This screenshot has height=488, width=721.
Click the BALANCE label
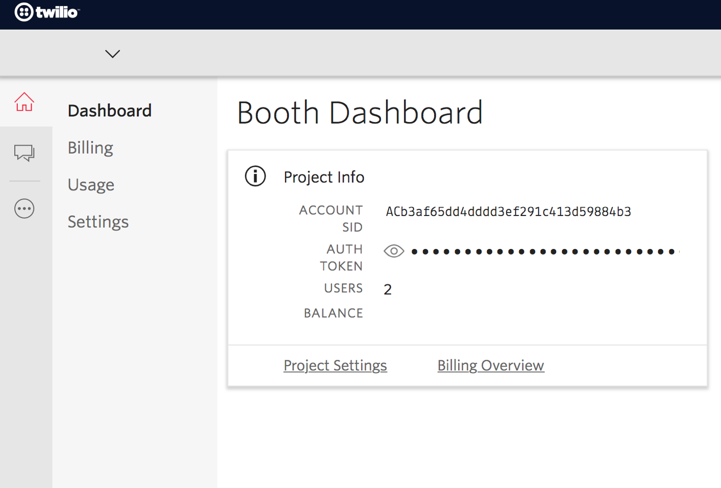point(333,313)
